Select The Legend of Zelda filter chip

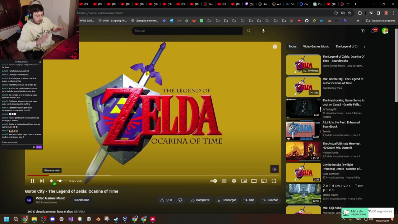347,46
